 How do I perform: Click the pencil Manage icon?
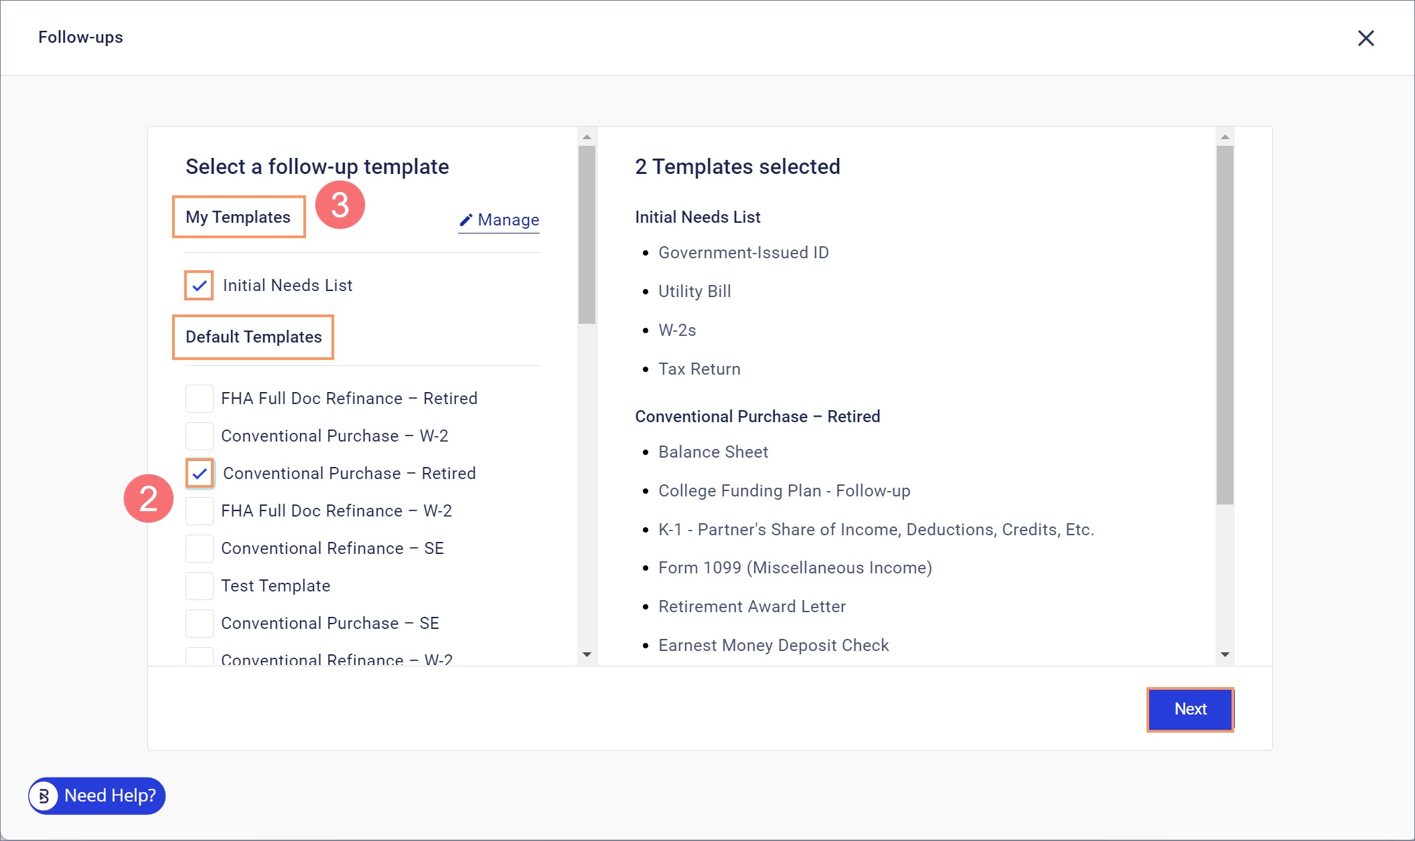click(x=466, y=220)
